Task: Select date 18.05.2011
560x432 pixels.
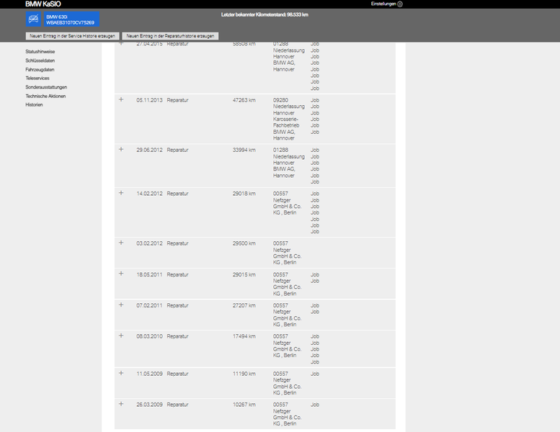Action: [x=149, y=275]
